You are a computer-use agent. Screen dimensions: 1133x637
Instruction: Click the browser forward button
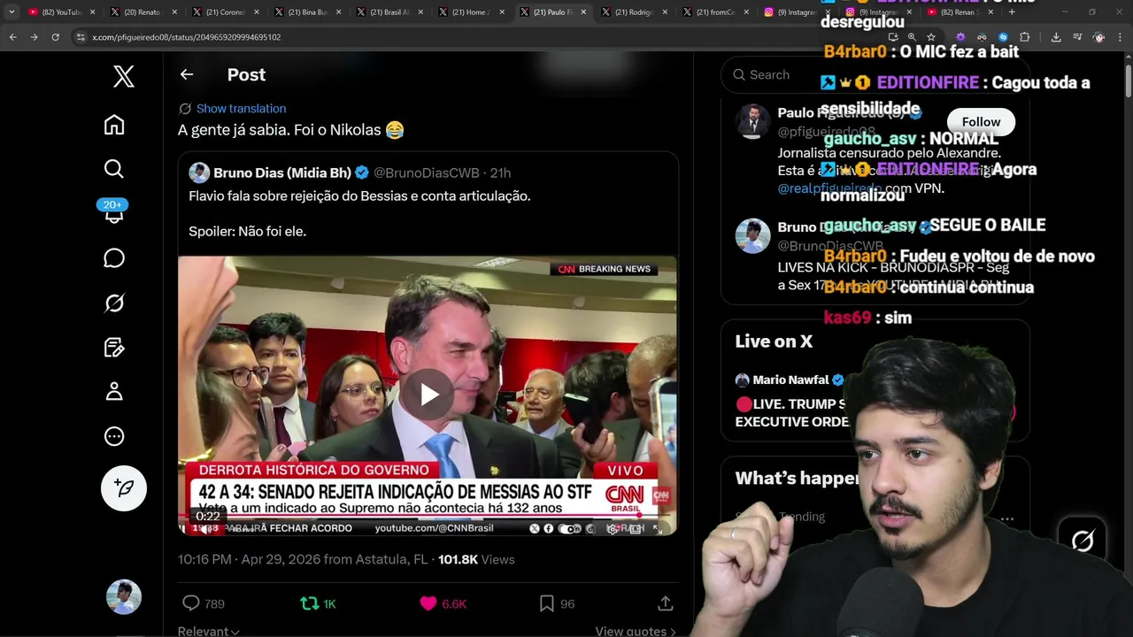[x=34, y=37]
